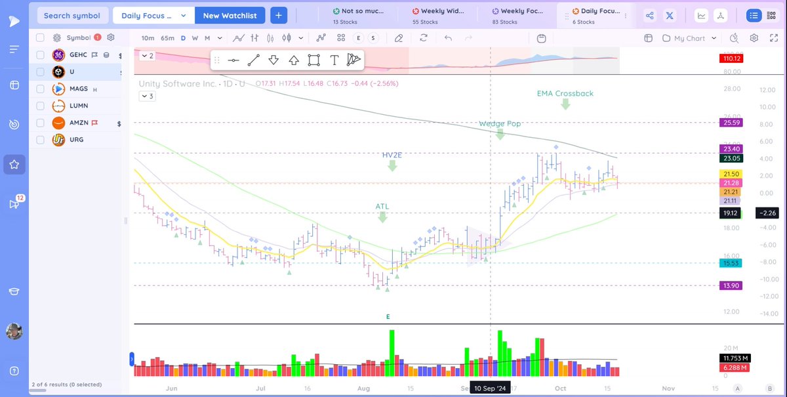Check the U row checkbox
Image resolution: width=787 pixels, height=397 pixels.
tap(41, 72)
